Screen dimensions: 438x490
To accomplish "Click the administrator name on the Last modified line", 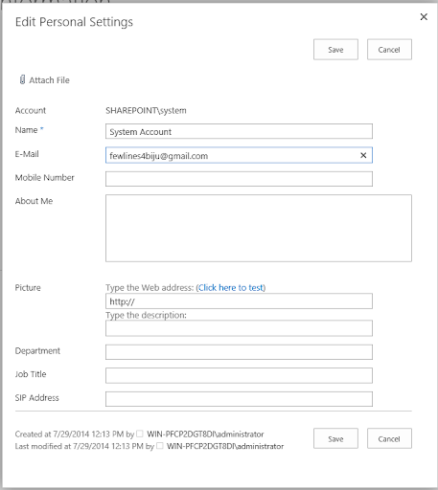I will pos(225,446).
